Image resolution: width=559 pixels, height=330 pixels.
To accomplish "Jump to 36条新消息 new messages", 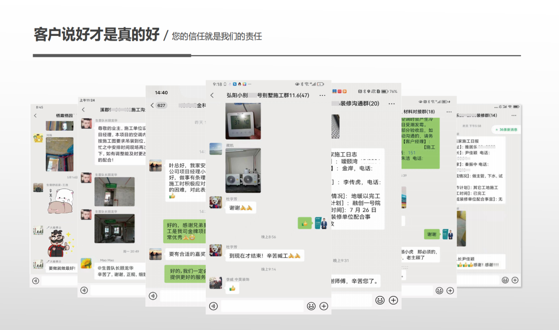I will pos(506,129).
